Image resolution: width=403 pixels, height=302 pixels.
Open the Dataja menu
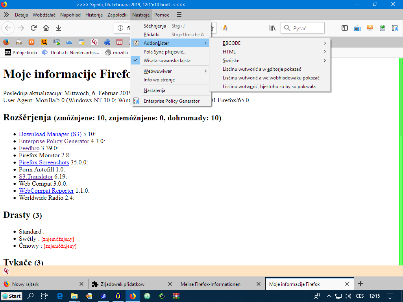click(x=21, y=15)
